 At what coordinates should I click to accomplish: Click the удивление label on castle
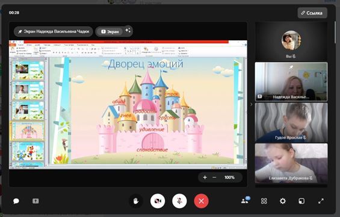[152, 129]
